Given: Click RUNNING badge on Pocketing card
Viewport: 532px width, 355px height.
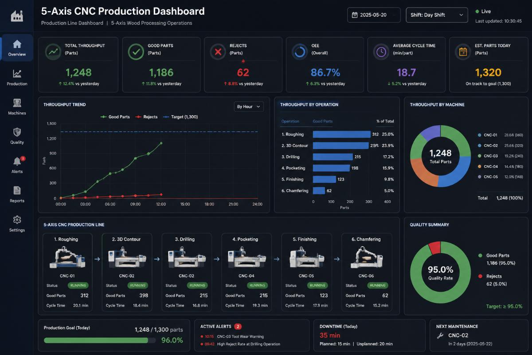Looking at the screenshot, I should (257, 285).
